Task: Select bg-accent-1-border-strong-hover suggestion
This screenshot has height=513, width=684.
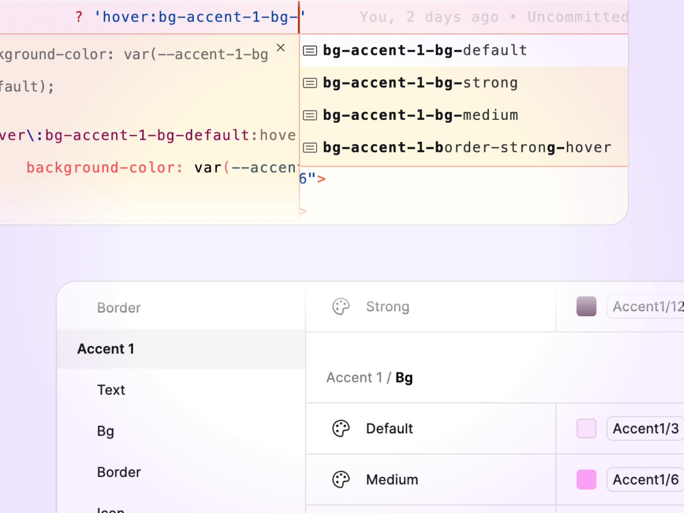Action: [464, 147]
